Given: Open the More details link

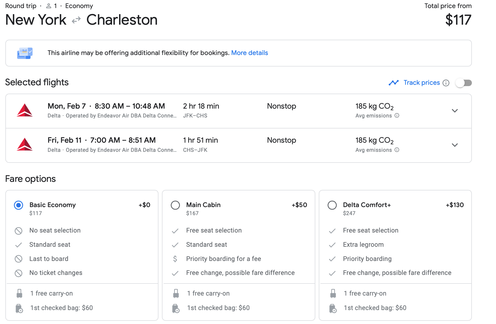Looking at the screenshot, I should [249, 53].
